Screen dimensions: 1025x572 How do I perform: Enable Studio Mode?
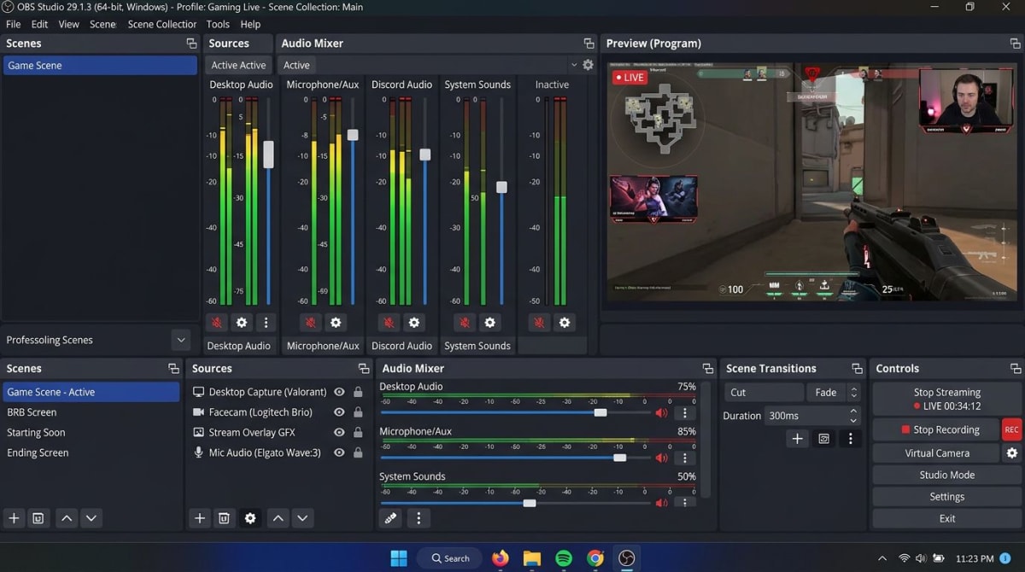click(x=946, y=475)
